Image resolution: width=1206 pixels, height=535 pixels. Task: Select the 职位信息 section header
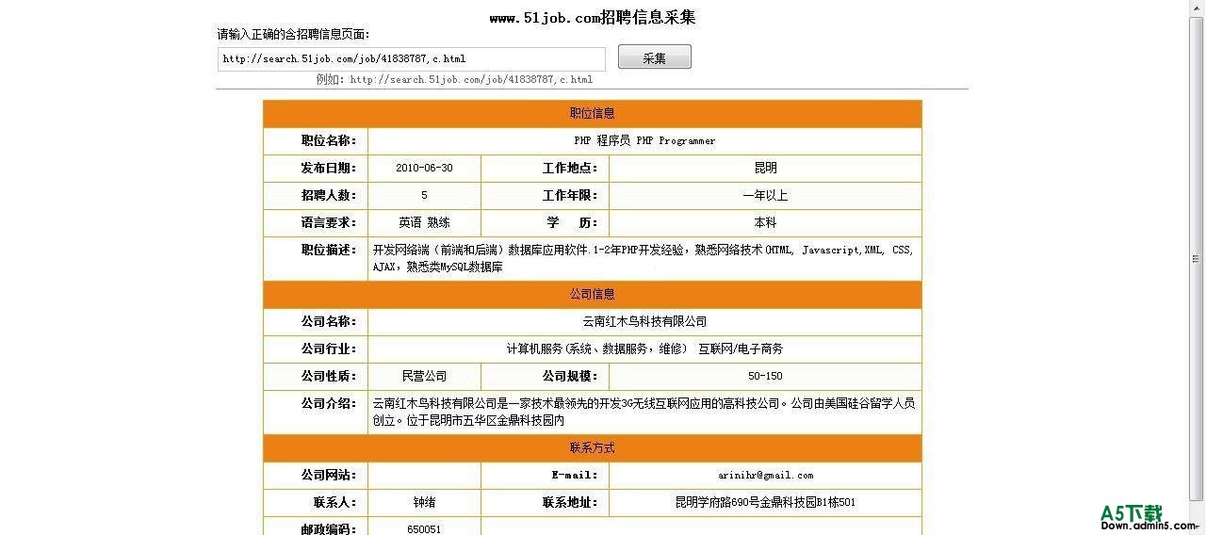coord(592,114)
